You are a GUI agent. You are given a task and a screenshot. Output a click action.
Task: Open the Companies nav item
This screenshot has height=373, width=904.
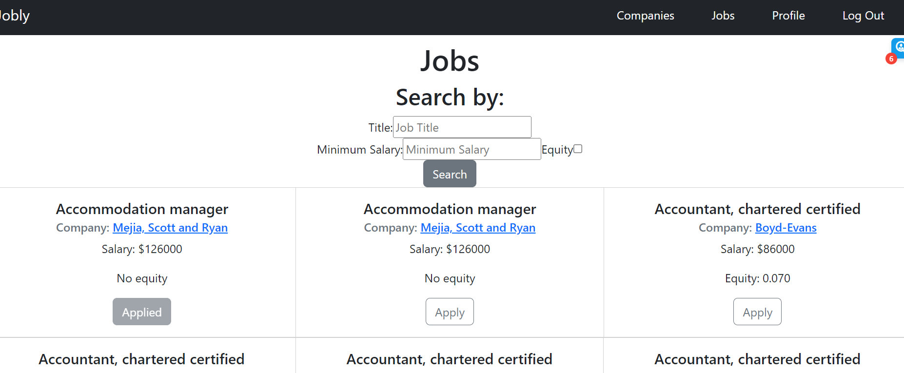pos(645,16)
